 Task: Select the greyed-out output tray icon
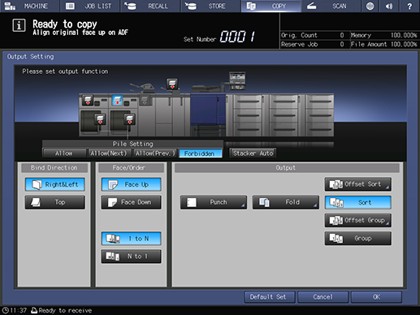coord(145,101)
